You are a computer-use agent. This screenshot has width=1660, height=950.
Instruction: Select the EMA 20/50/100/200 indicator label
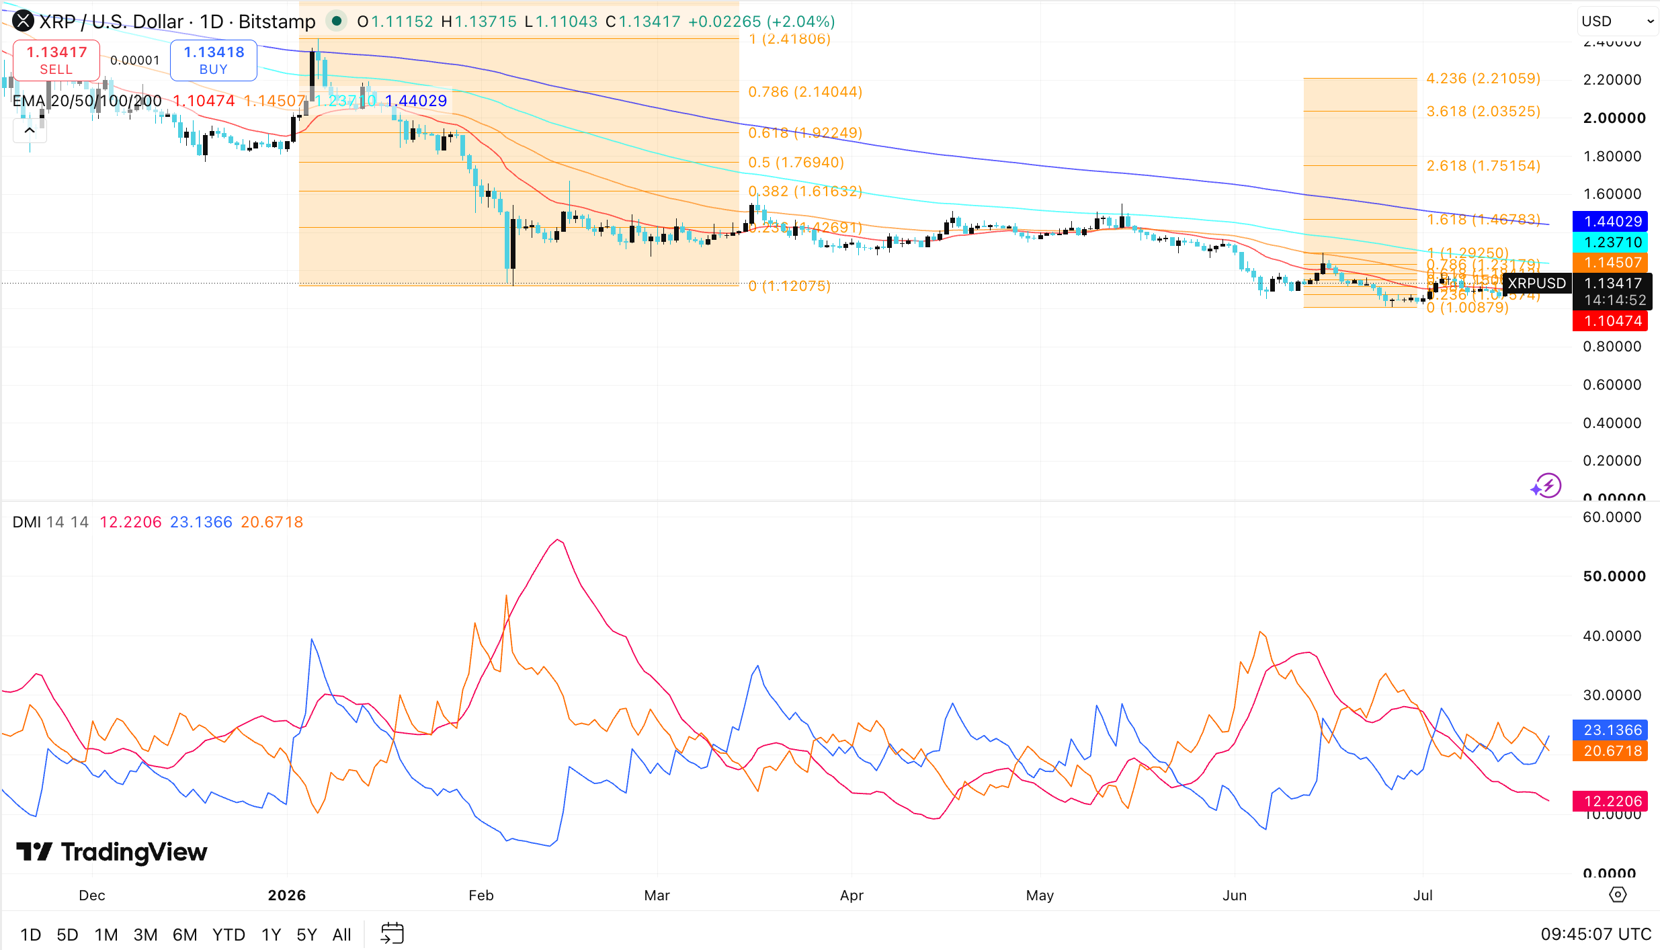pos(87,101)
